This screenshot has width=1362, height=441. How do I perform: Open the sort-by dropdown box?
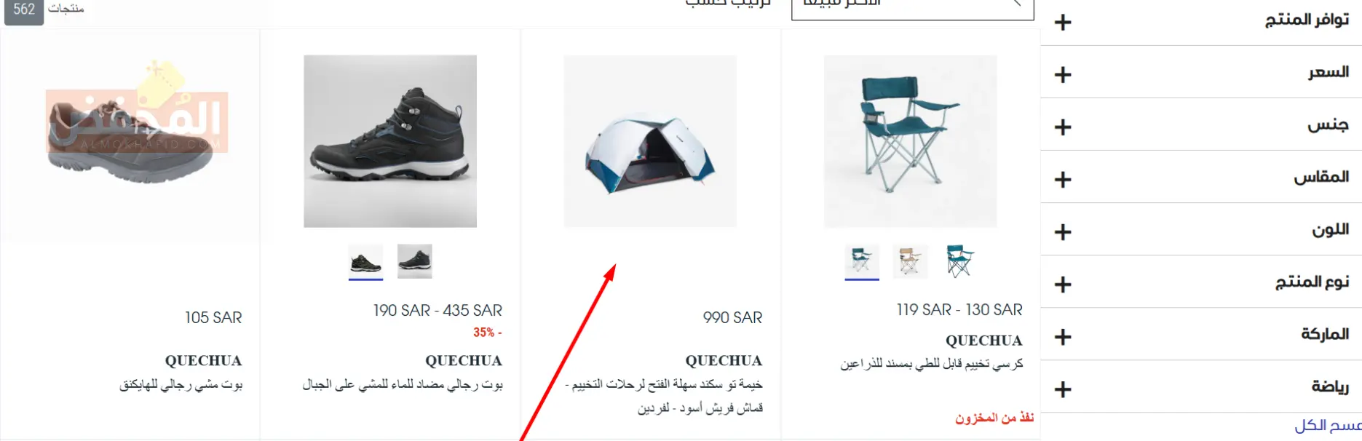[x=913, y=7]
